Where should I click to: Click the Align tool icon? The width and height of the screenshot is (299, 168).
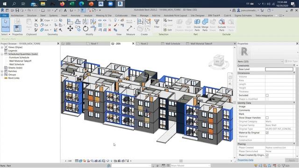[70, 21]
